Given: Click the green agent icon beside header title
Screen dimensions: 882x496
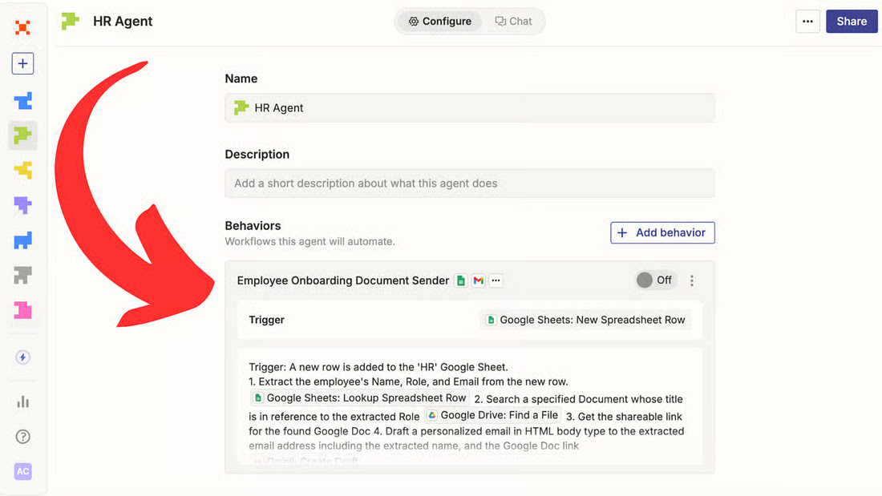Looking at the screenshot, I should click(x=70, y=22).
